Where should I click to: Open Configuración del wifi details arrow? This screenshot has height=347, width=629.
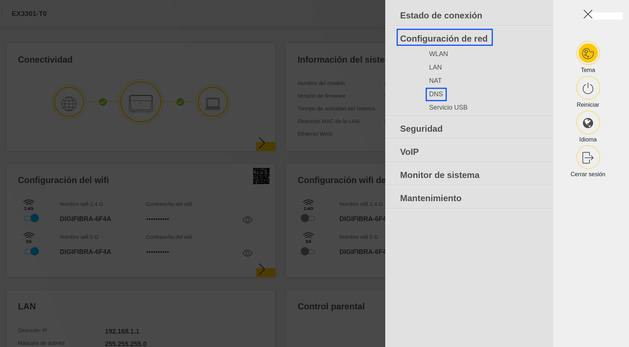point(265,270)
